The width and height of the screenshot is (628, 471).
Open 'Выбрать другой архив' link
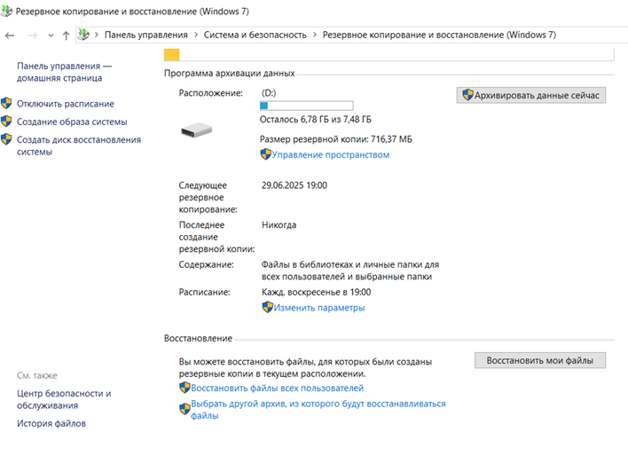click(318, 410)
